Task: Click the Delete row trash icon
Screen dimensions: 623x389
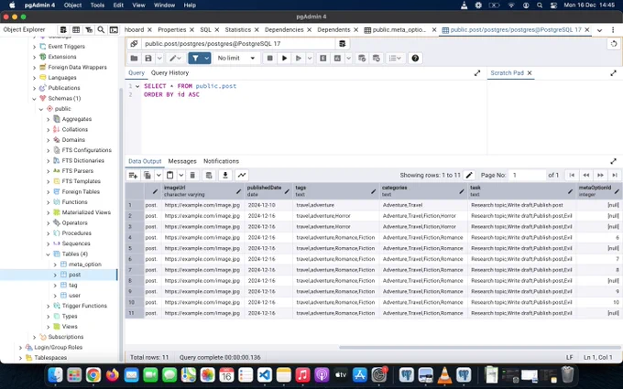Action: pos(192,175)
